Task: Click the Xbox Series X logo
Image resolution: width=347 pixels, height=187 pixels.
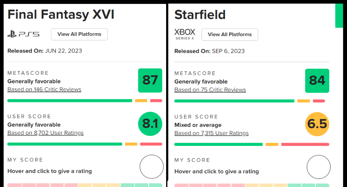Action: 184,34
